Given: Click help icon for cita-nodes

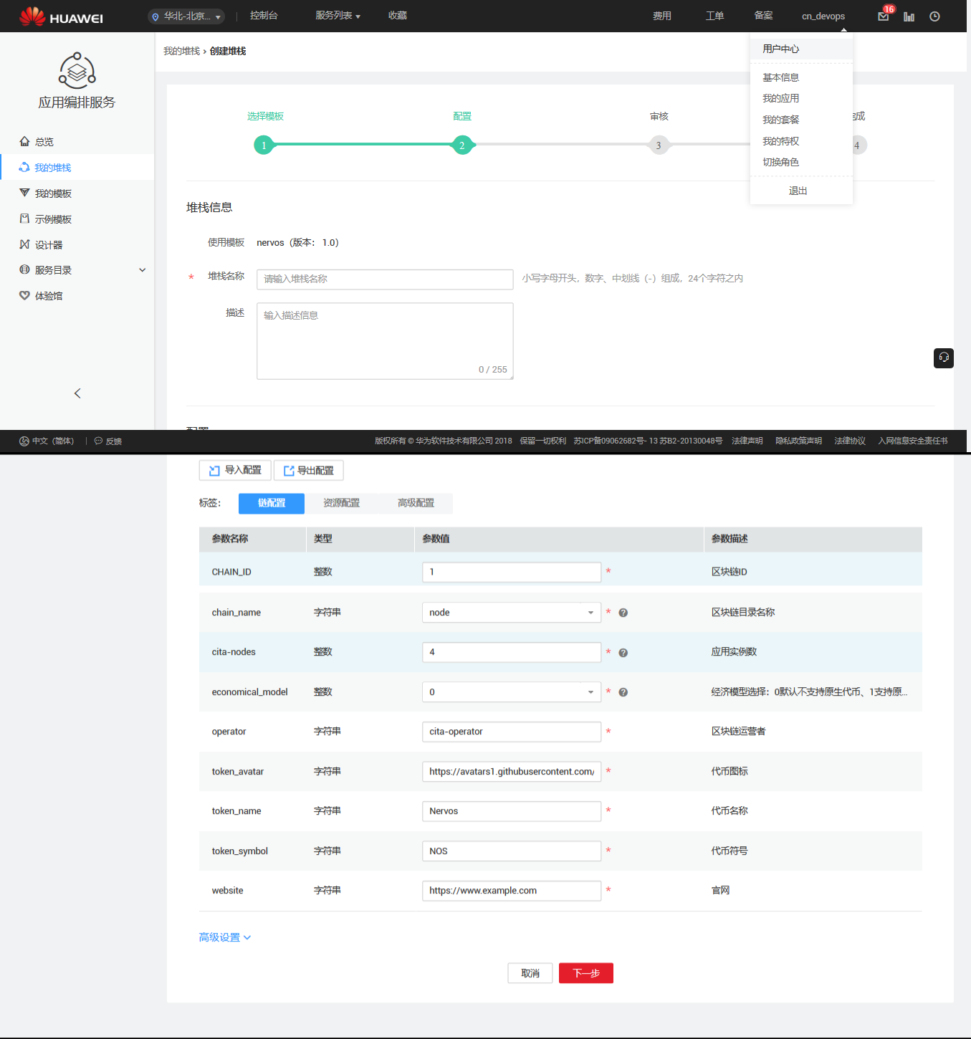Looking at the screenshot, I should (x=623, y=653).
